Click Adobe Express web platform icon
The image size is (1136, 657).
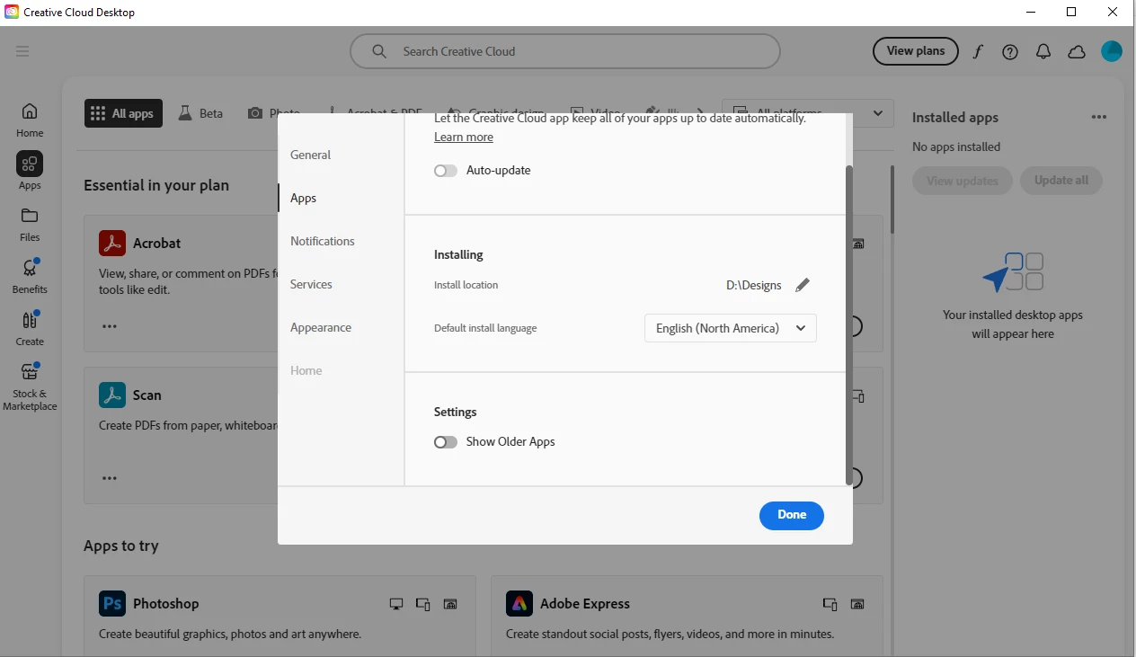coord(857,604)
